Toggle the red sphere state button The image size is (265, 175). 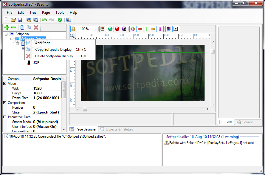(117, 29)
